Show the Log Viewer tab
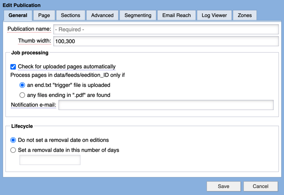Screen dimensions: 284x195 214,15
